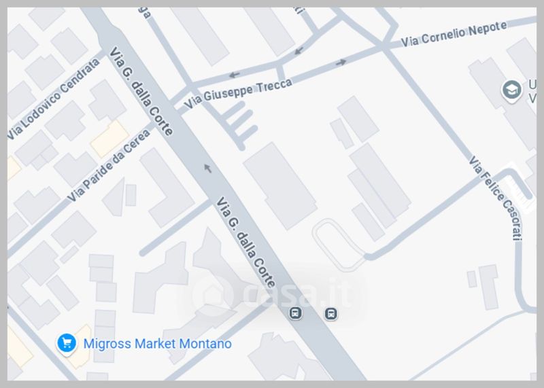Click the casa.it watermark logo
The image size is (544, 388).
pyautogui.click(x=271, y=295)
